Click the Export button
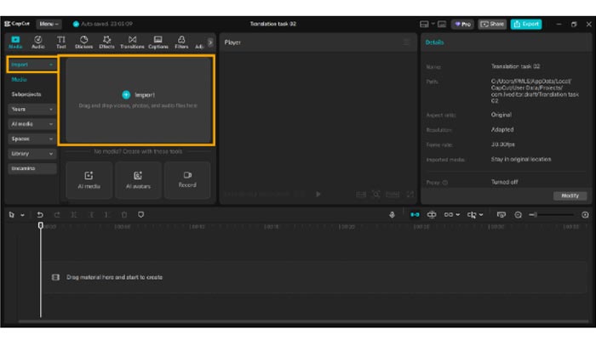The width and height of the screenshot is (596, 340). pyautogui.click(x=525, y=24)
